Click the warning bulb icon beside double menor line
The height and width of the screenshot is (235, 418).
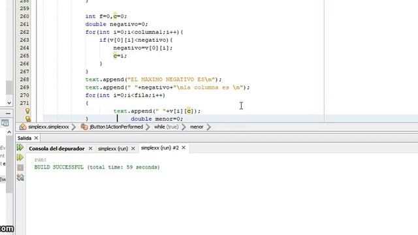[28, 119]
